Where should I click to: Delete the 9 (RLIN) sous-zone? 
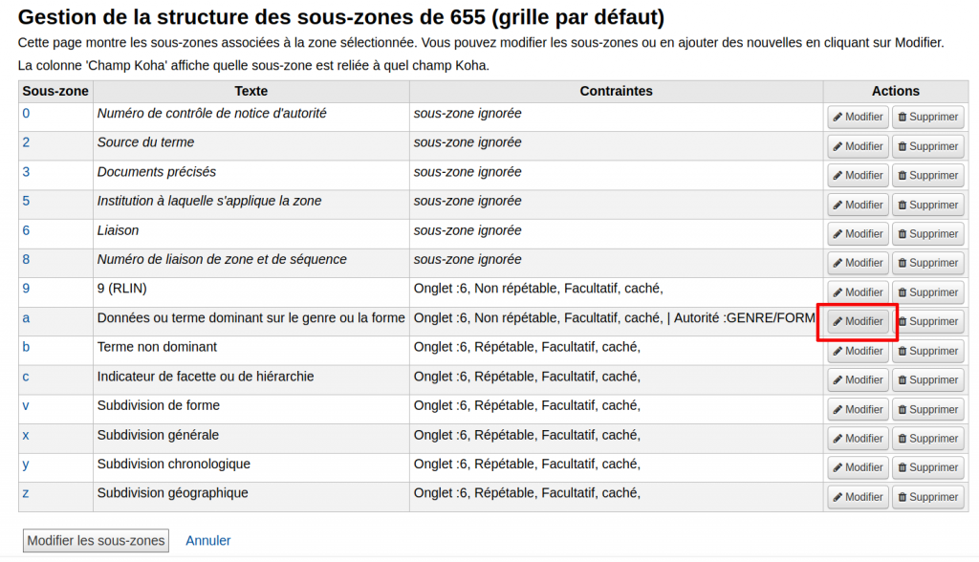tap(927, 292)
